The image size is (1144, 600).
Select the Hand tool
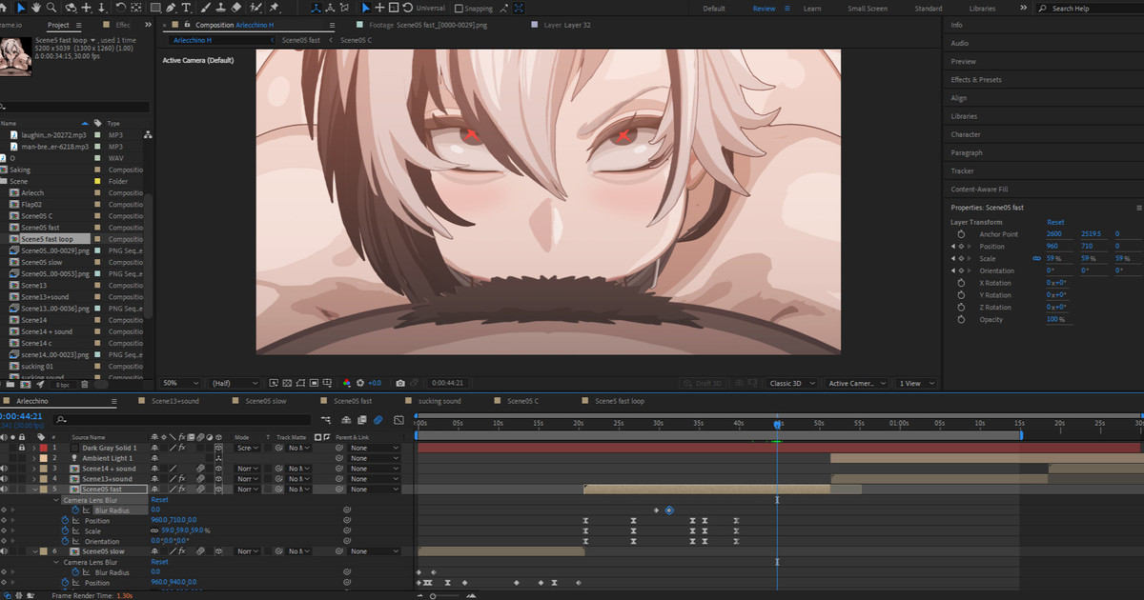36,8
